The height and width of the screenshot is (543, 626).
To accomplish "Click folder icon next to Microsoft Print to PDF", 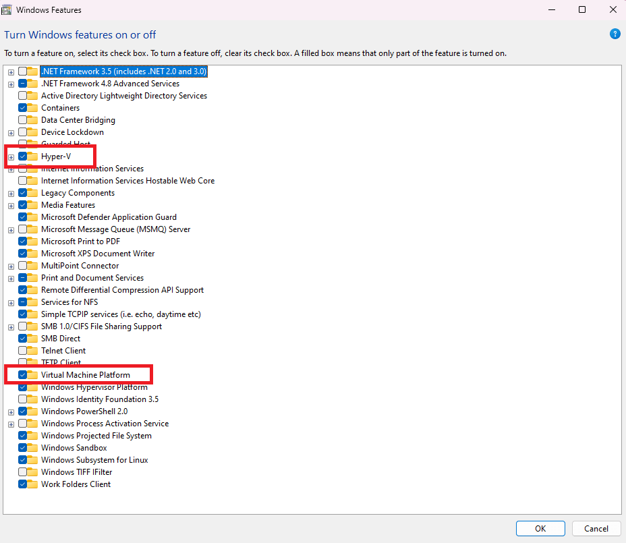I will [33, 241].
